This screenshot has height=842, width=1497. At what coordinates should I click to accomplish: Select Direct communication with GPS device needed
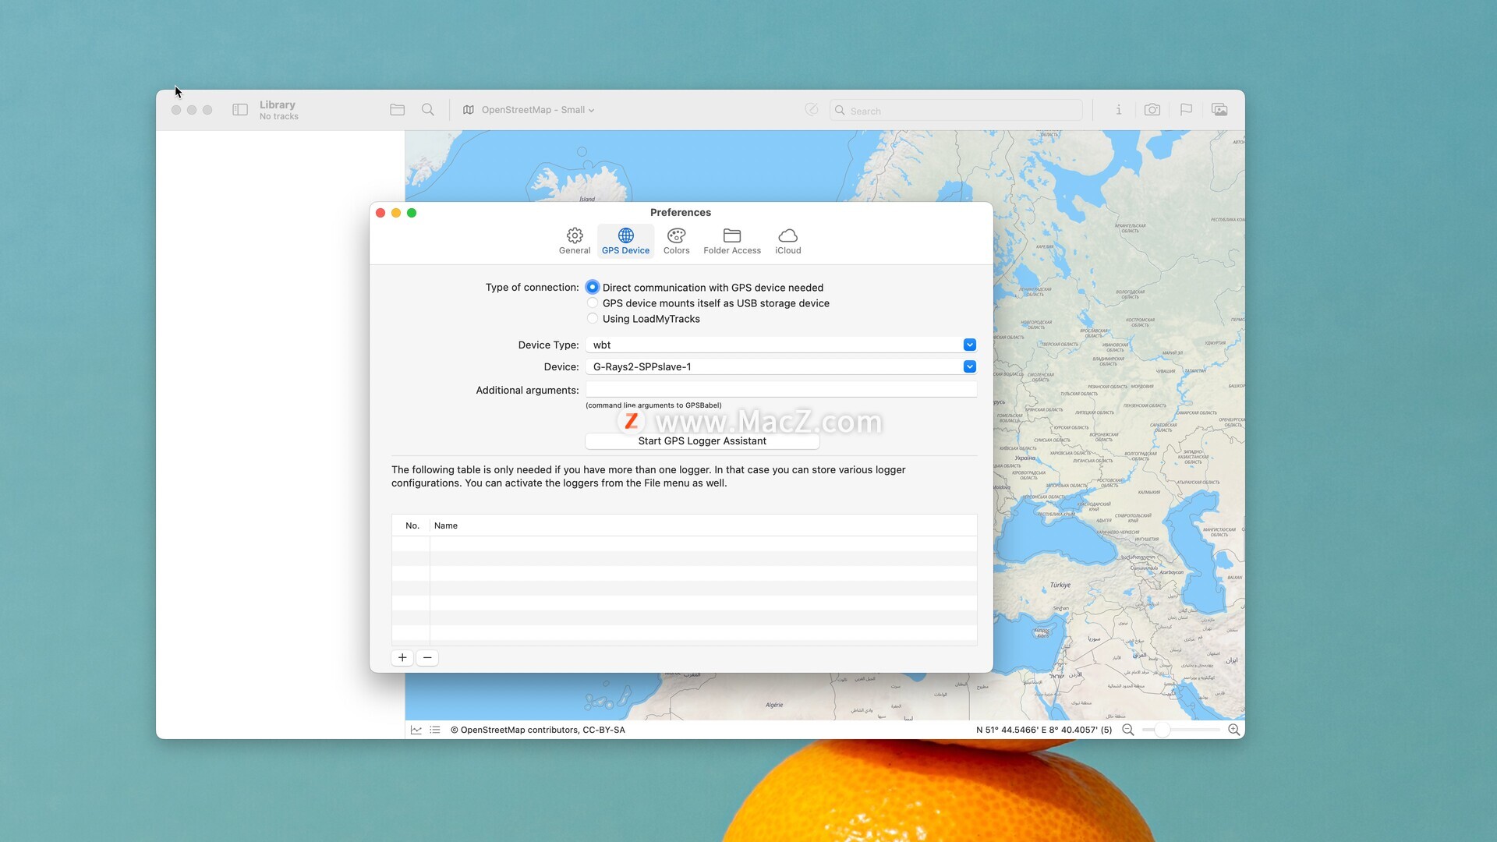[593, 287]
